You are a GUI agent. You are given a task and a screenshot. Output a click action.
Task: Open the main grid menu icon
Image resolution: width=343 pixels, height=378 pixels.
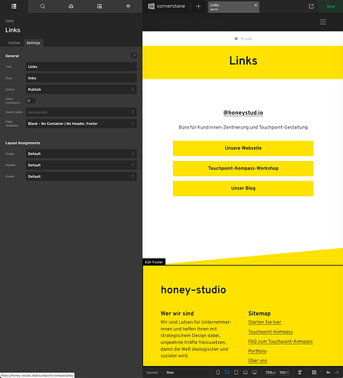point(14,6)
